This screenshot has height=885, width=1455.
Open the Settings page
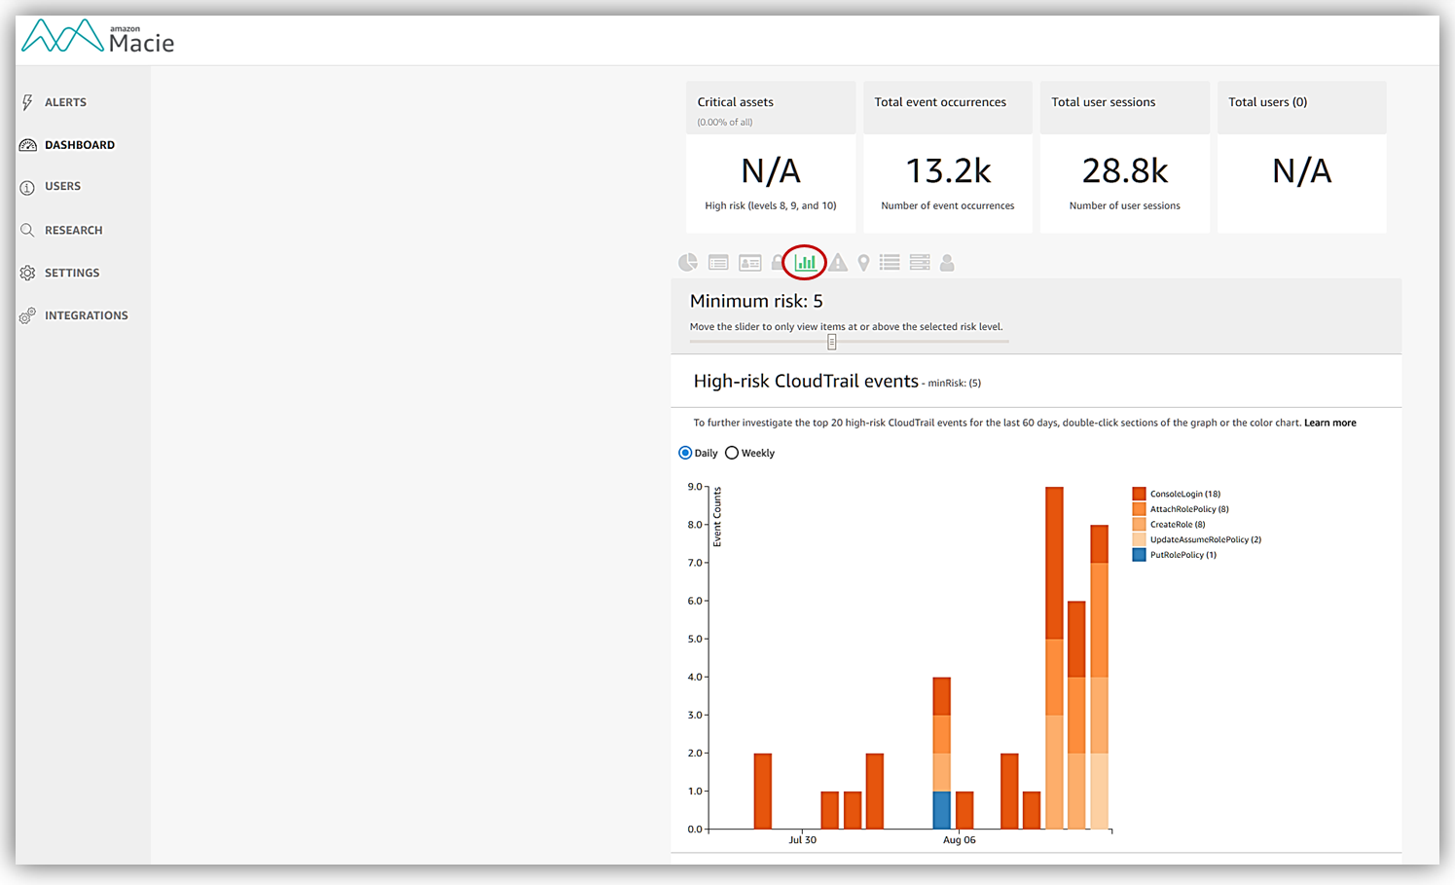point(71,273)
